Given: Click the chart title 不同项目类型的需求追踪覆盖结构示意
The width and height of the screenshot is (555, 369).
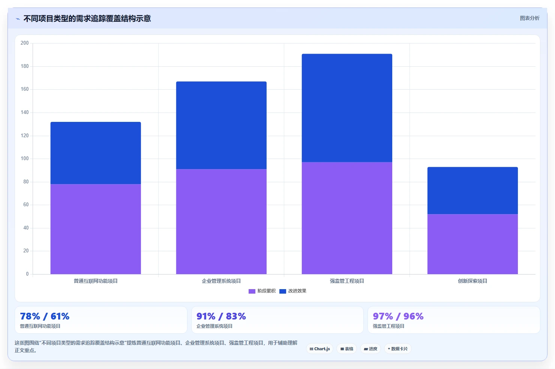Looking at the screenshot, I should (87, 18).
